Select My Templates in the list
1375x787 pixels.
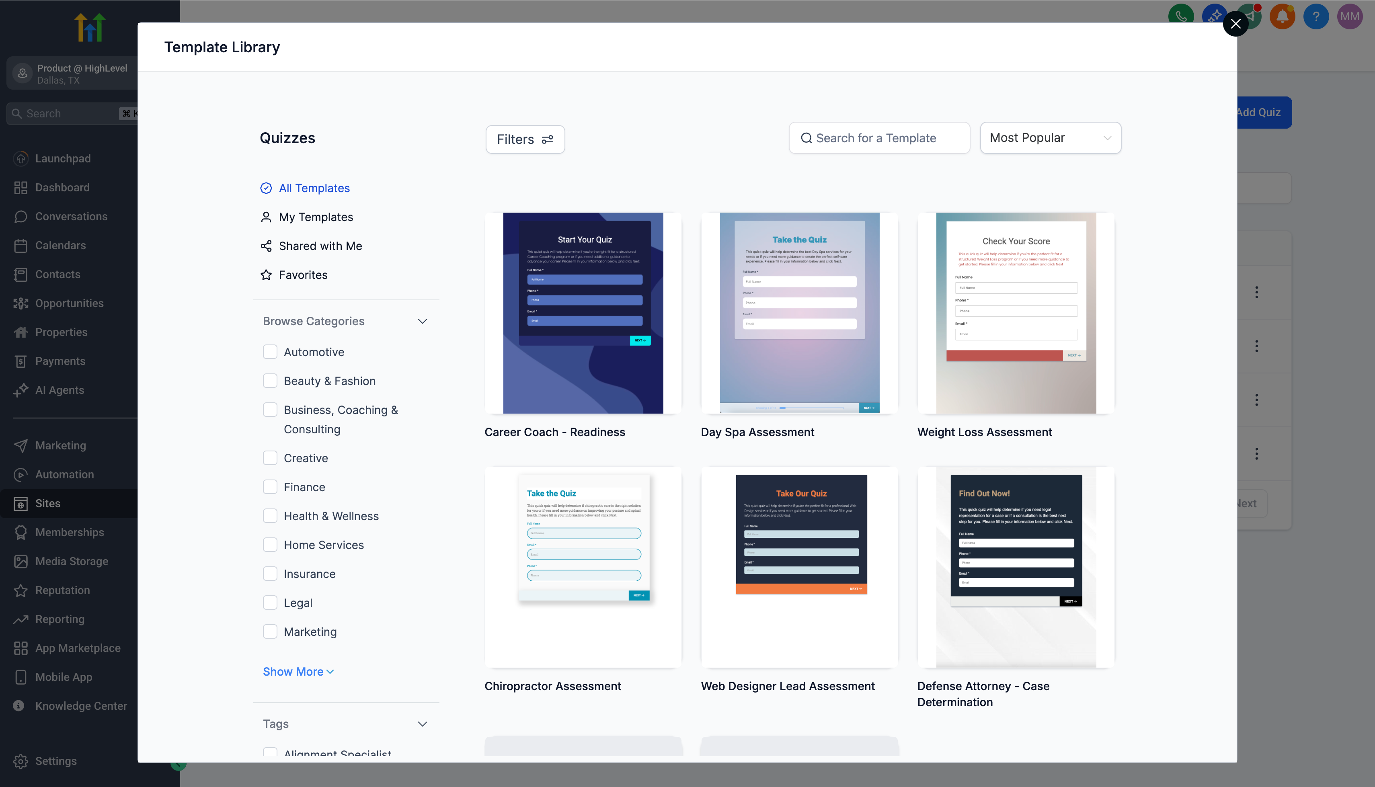point(316,217)
